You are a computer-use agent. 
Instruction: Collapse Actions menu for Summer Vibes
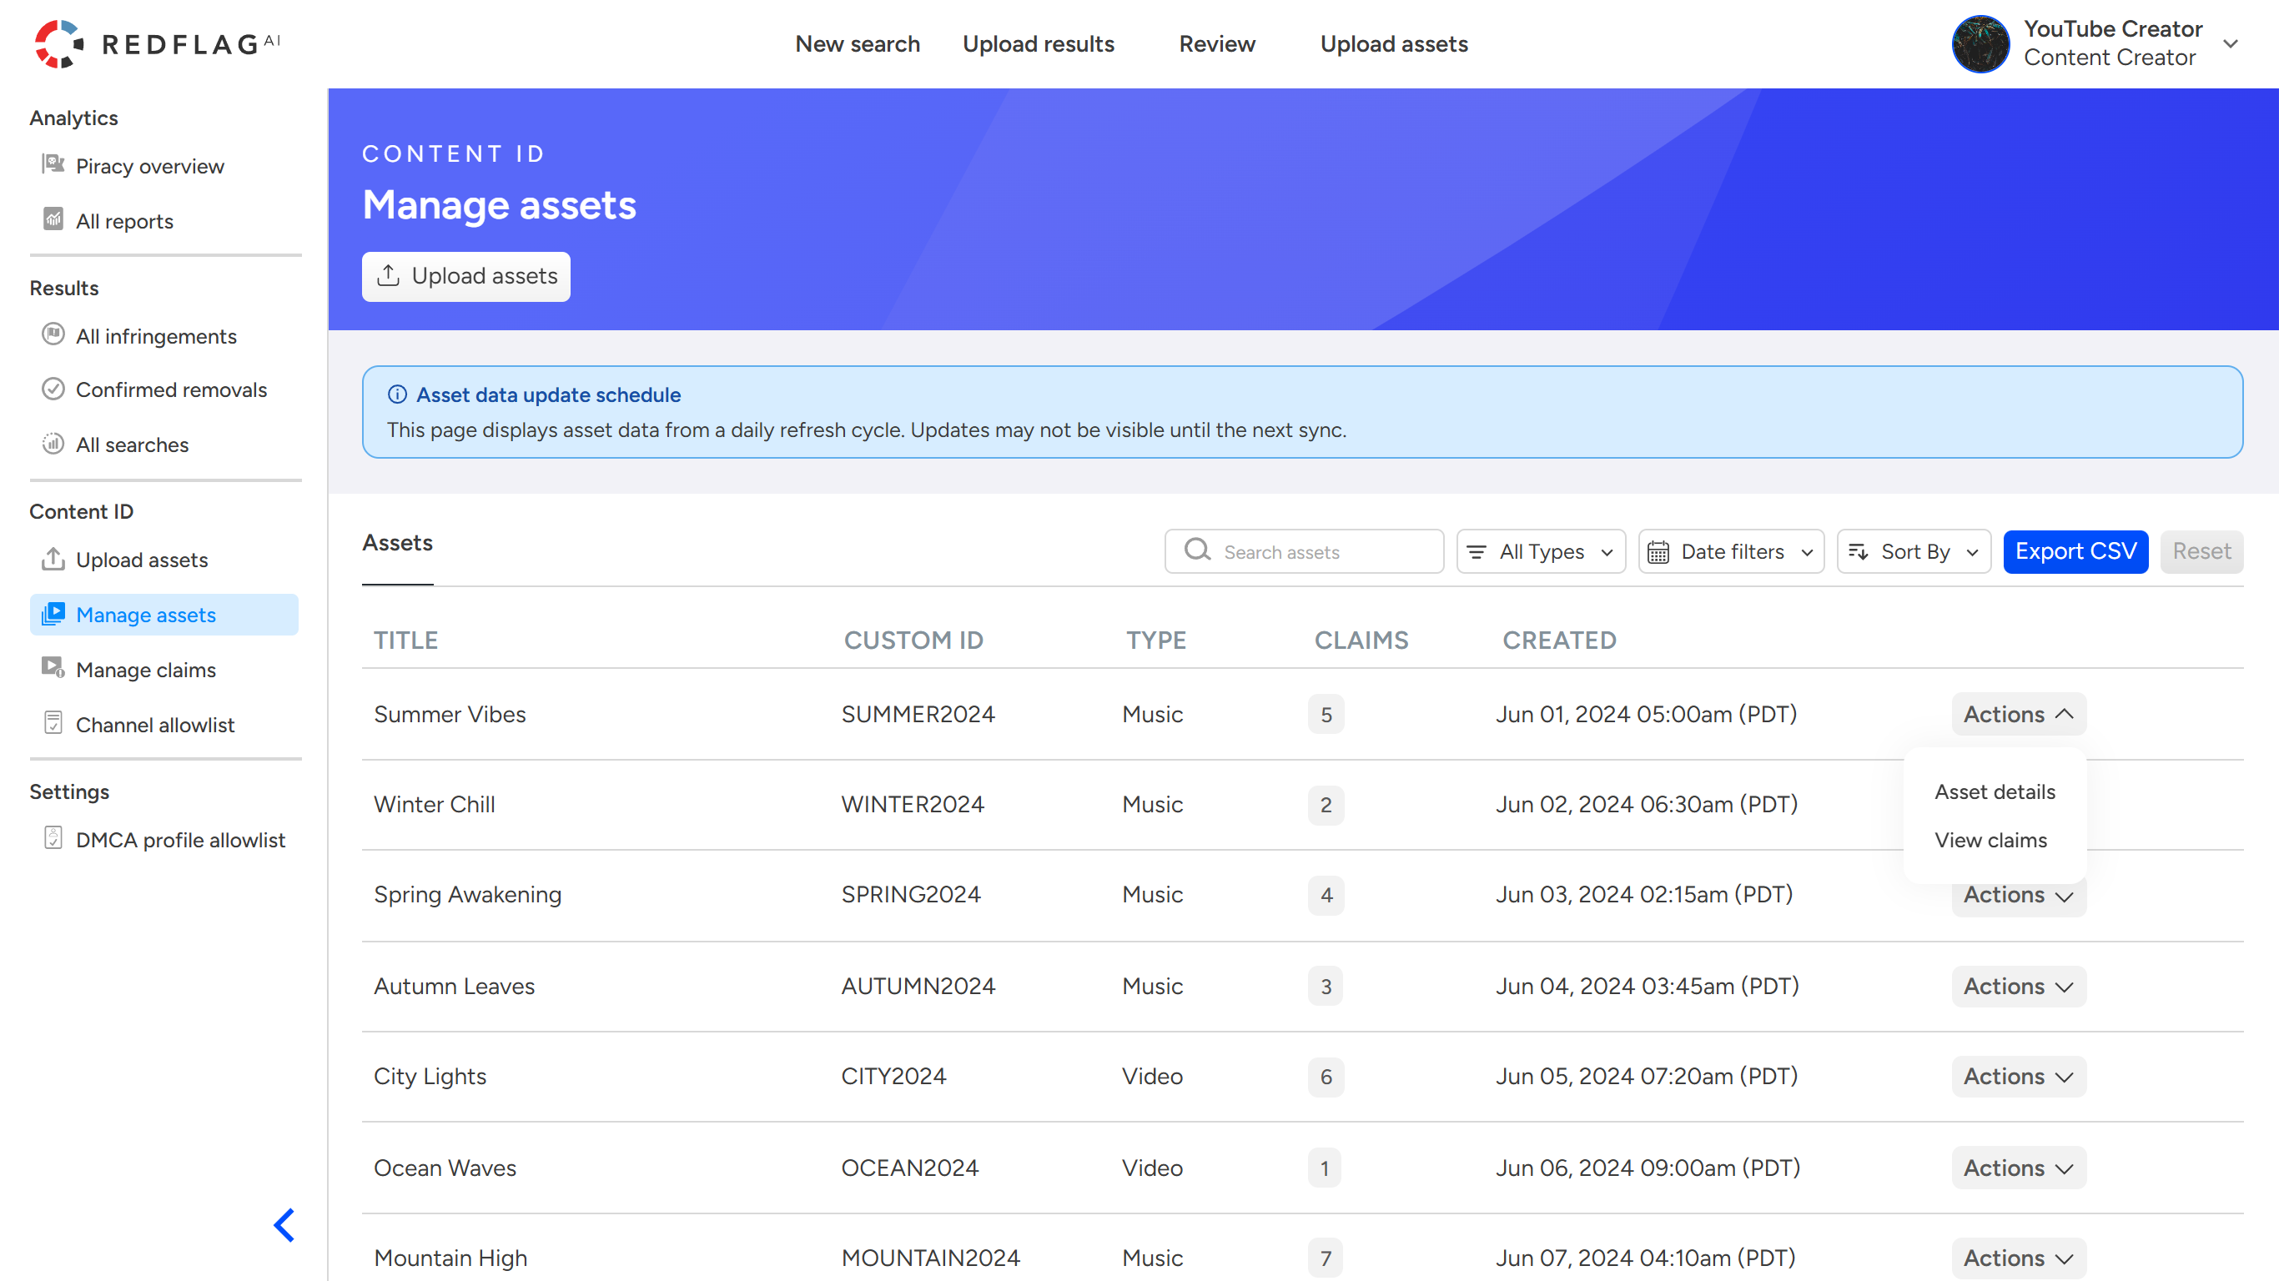[2018, 714]
